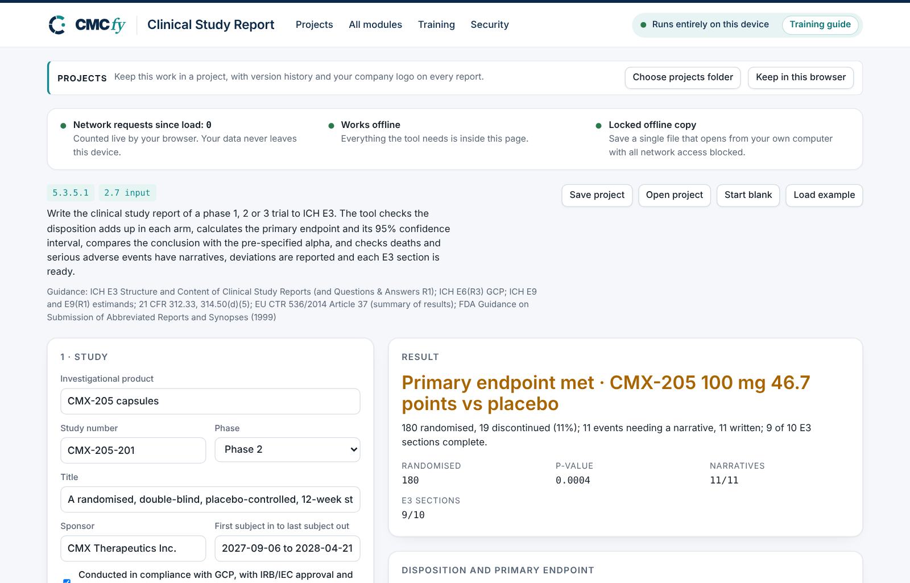This screenshot has height=583, width=910.
Task: Edit the Sponsor field
Action: coord(133,548)
